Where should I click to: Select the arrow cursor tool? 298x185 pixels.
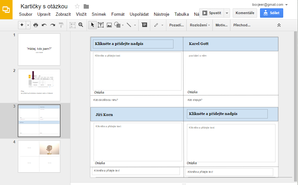pos(93,25)
